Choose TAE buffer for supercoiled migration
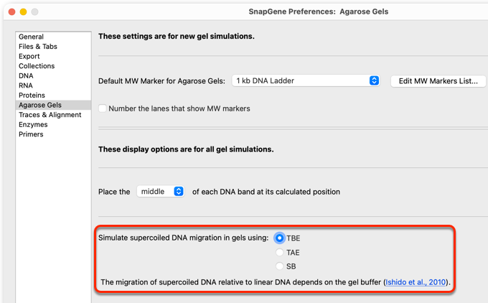The width and height of the screenshot is (488, 303). [x=279, y=252]
